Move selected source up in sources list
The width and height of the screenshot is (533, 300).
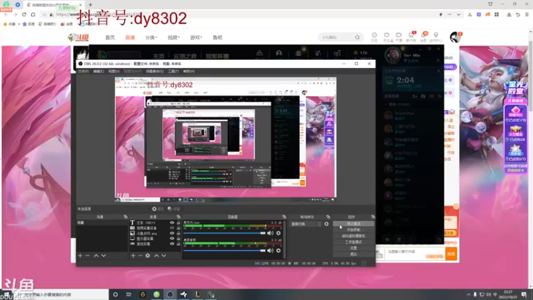[157, 255]
